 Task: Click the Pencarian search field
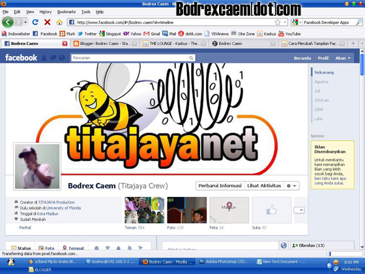click(x=130, y=58)
